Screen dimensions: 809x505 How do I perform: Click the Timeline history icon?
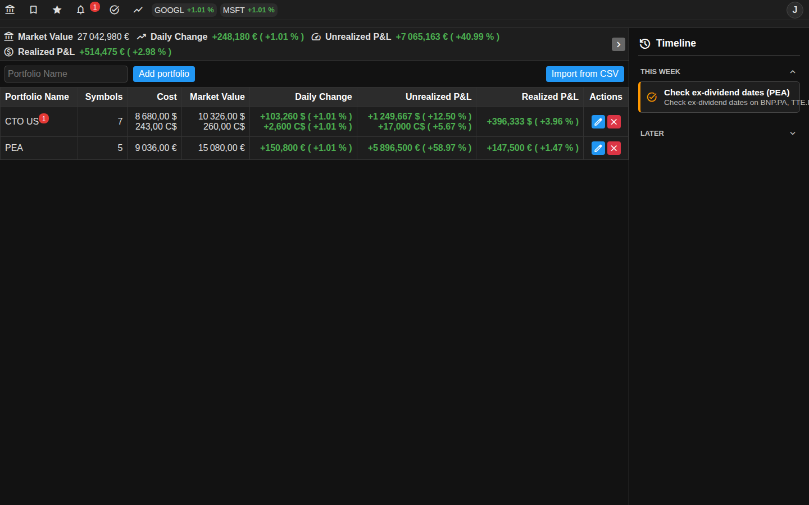[x=645, y=44]
